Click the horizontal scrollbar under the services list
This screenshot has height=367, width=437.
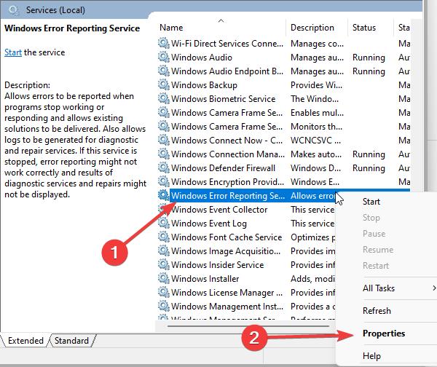click(x=248, y=325)
